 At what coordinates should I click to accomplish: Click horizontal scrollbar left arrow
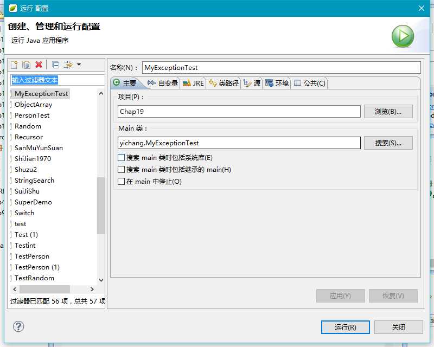click(15, 289)
